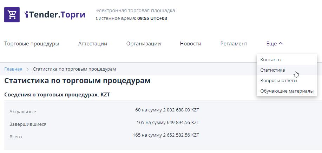Click the breadcrumb separator arrow icon

[27, 69]
